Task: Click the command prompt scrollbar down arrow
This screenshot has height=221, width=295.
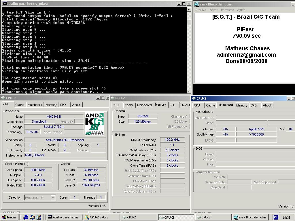Action: coord(189,91)
